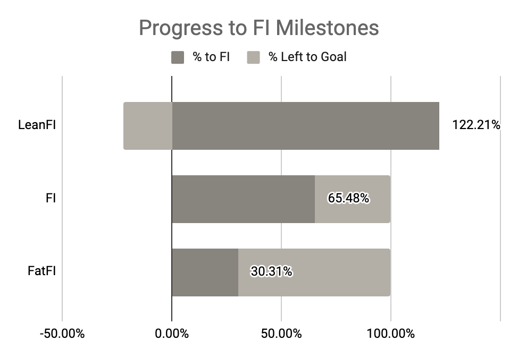Click the dark % to FI legend swatch
The image size is (518, 358).
(178, 57)
